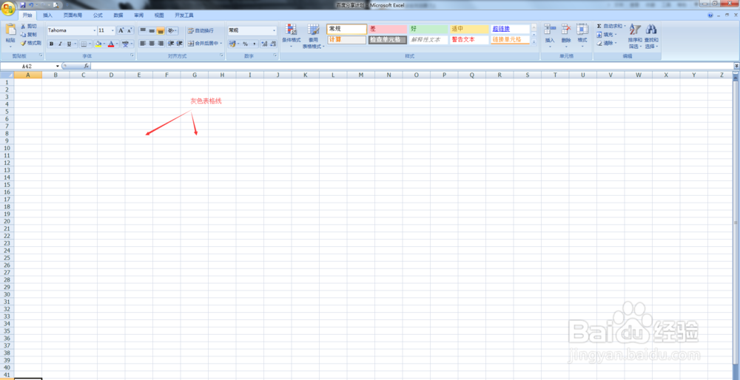Viewport: 740px width, 380px height.
Task: Apply the 超链接 hyperlink cell style
Action: click(x=510, y=29)
